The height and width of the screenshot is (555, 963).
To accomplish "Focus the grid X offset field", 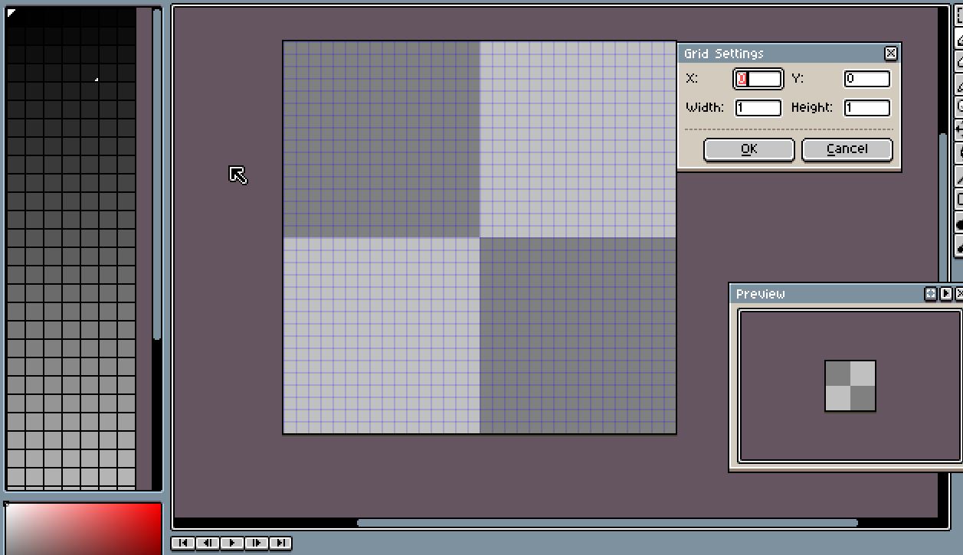I will click(758, 79).
